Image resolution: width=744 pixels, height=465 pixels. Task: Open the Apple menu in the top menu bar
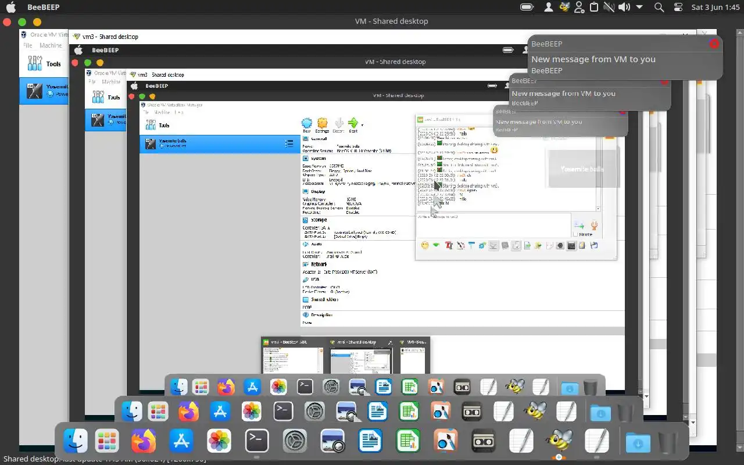pos(11,7)
